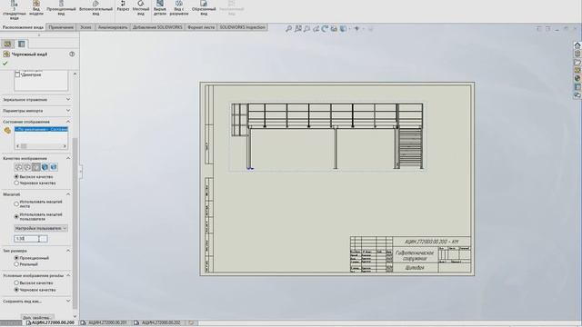Select Черновое качество under display quality

coord(16,183)
